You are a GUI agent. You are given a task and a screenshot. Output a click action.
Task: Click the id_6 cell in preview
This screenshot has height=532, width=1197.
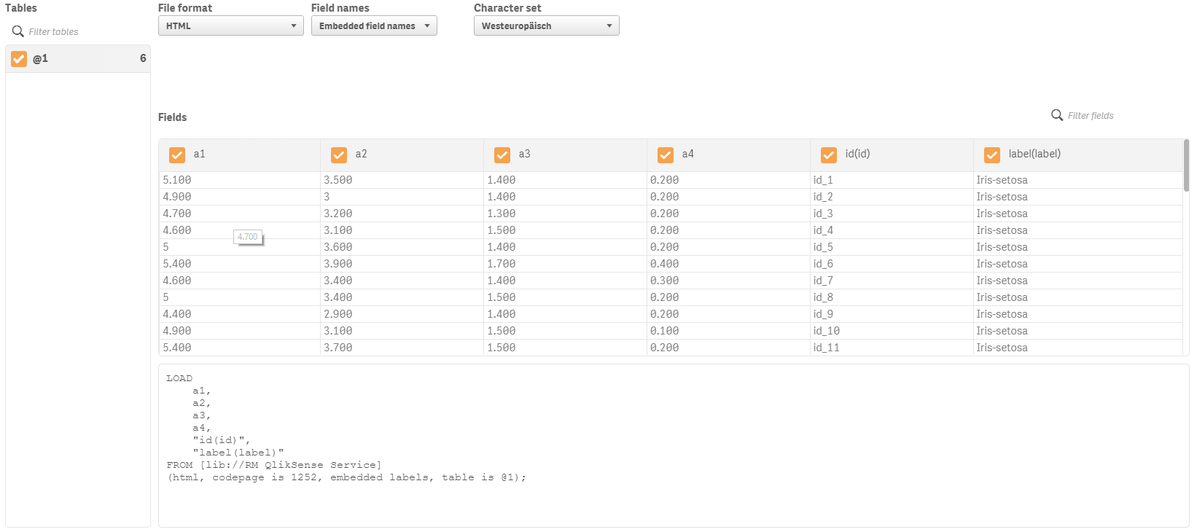point(823,264)
